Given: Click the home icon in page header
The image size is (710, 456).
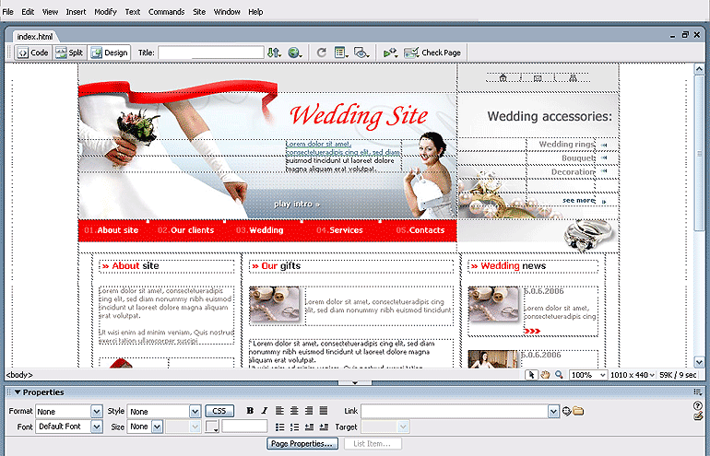Looking at the screenshot, I should click(x=503, y=78).
